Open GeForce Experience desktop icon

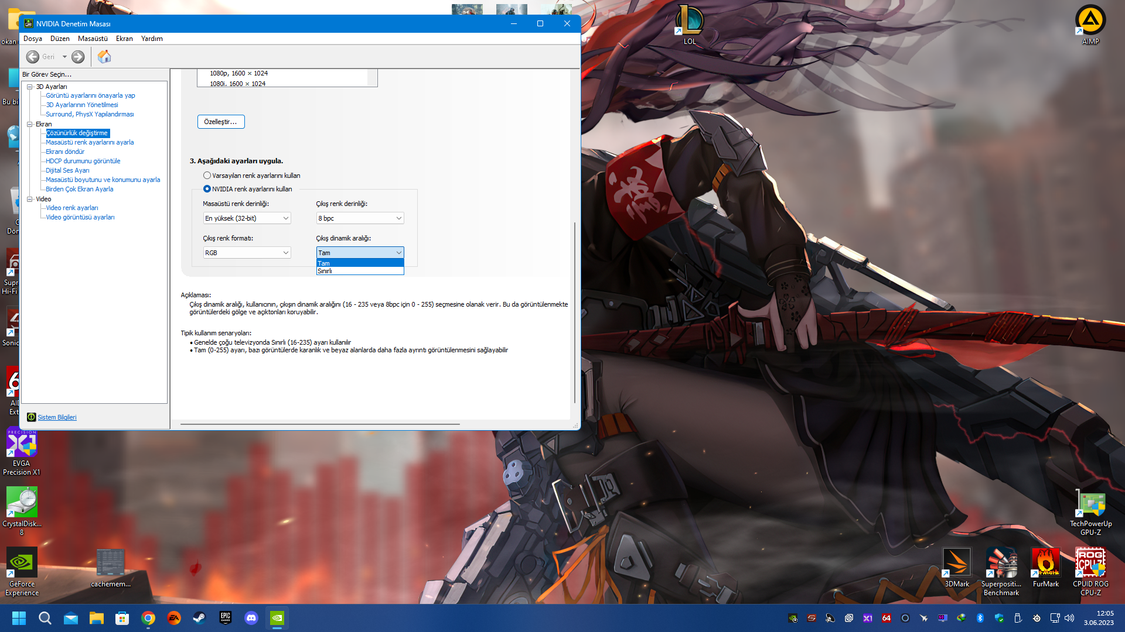tap(22, 563)
